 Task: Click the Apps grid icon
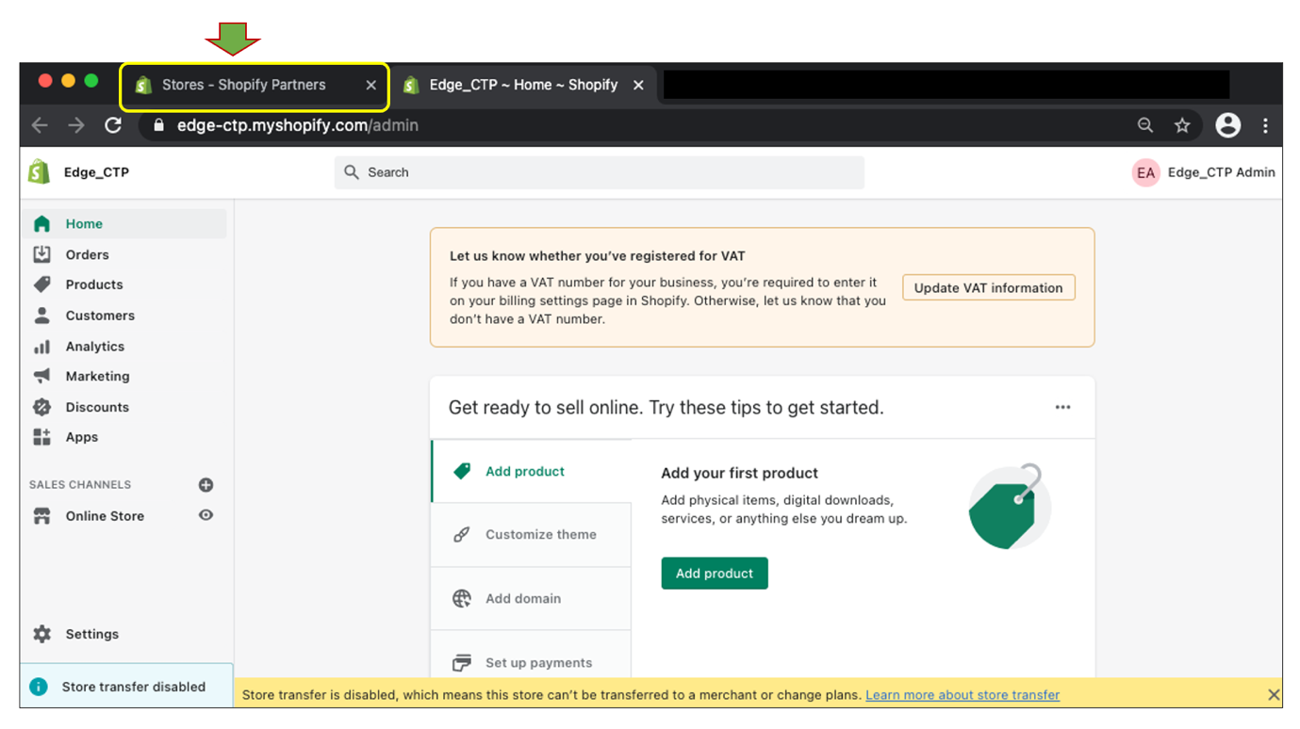click(41, 437)
